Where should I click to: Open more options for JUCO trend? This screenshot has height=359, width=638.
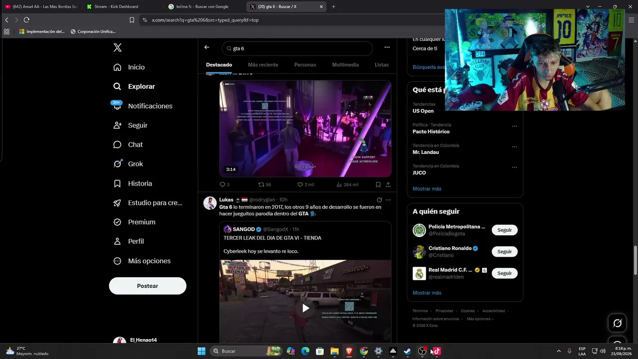click(514, 167)
